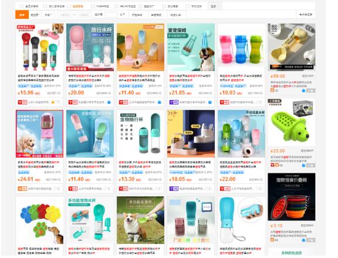Screen dimensions: 338x258
Task: Click purple shop badge on ¥21.85 card
Action: point(174,102)
